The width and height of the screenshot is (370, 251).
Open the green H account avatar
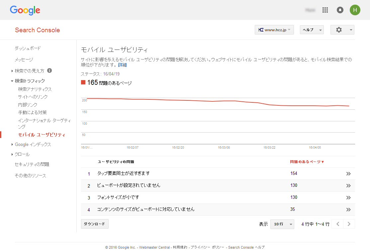click(x=355, y=10)
